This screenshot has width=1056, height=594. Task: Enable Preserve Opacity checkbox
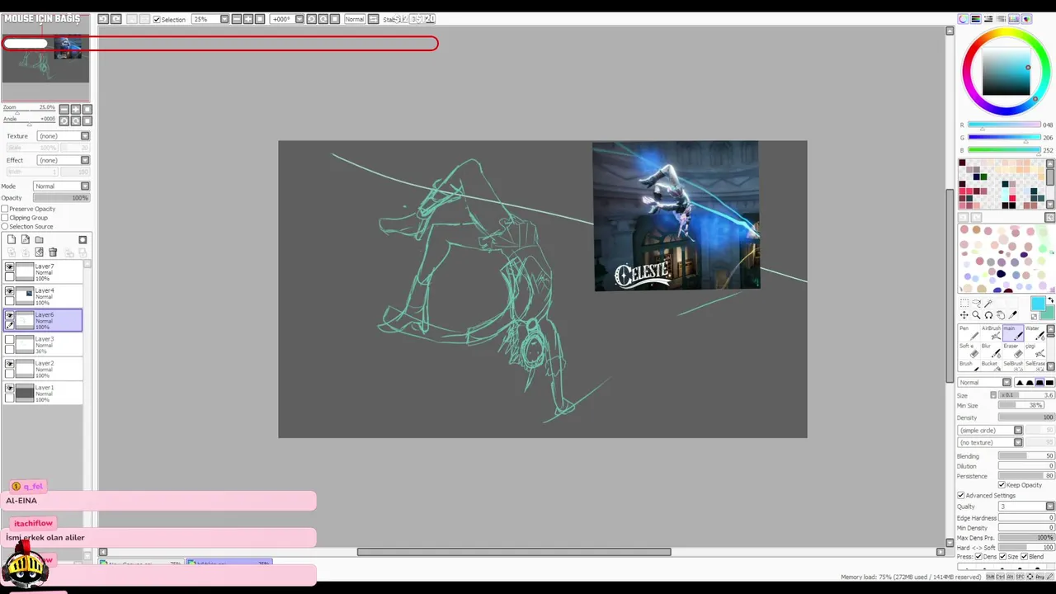(x=5, y=209)
